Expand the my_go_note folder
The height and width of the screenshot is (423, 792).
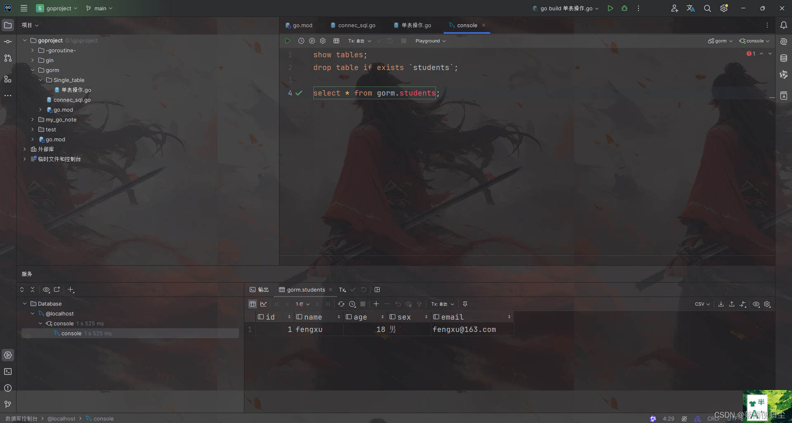pos(33,119)
